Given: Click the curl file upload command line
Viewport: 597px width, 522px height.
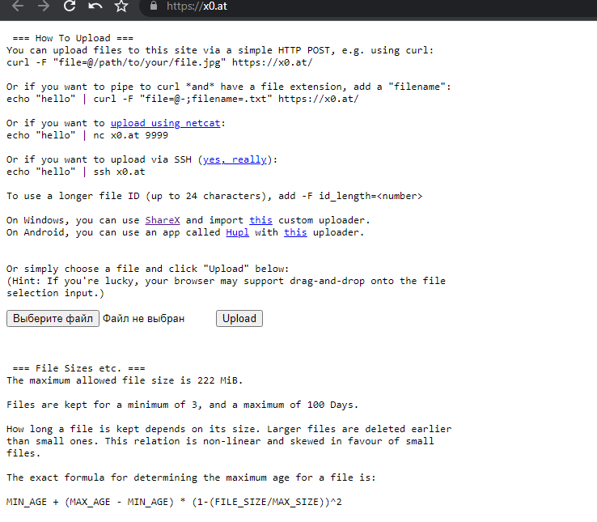Looking at the screenshot, I should [159, 62].
